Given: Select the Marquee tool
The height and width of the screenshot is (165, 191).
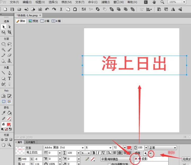Looking at the screenshot, I should (x=4, y=44).
